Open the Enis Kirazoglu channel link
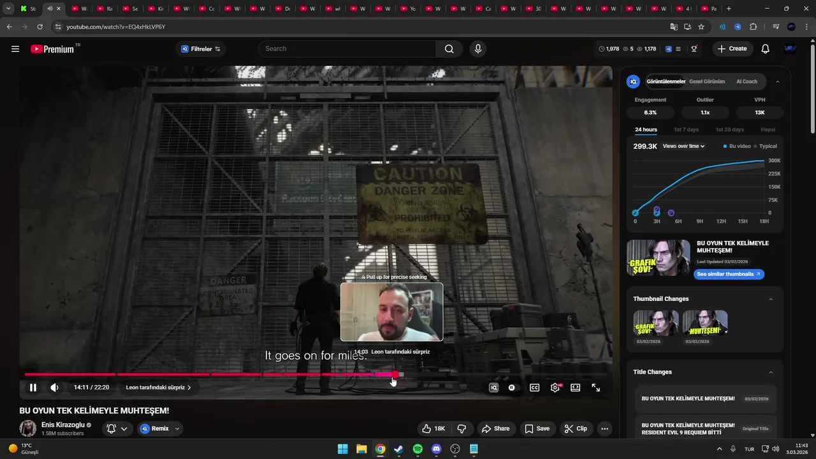The width and height of the screenshot is (816, 459). click(62, 425)
